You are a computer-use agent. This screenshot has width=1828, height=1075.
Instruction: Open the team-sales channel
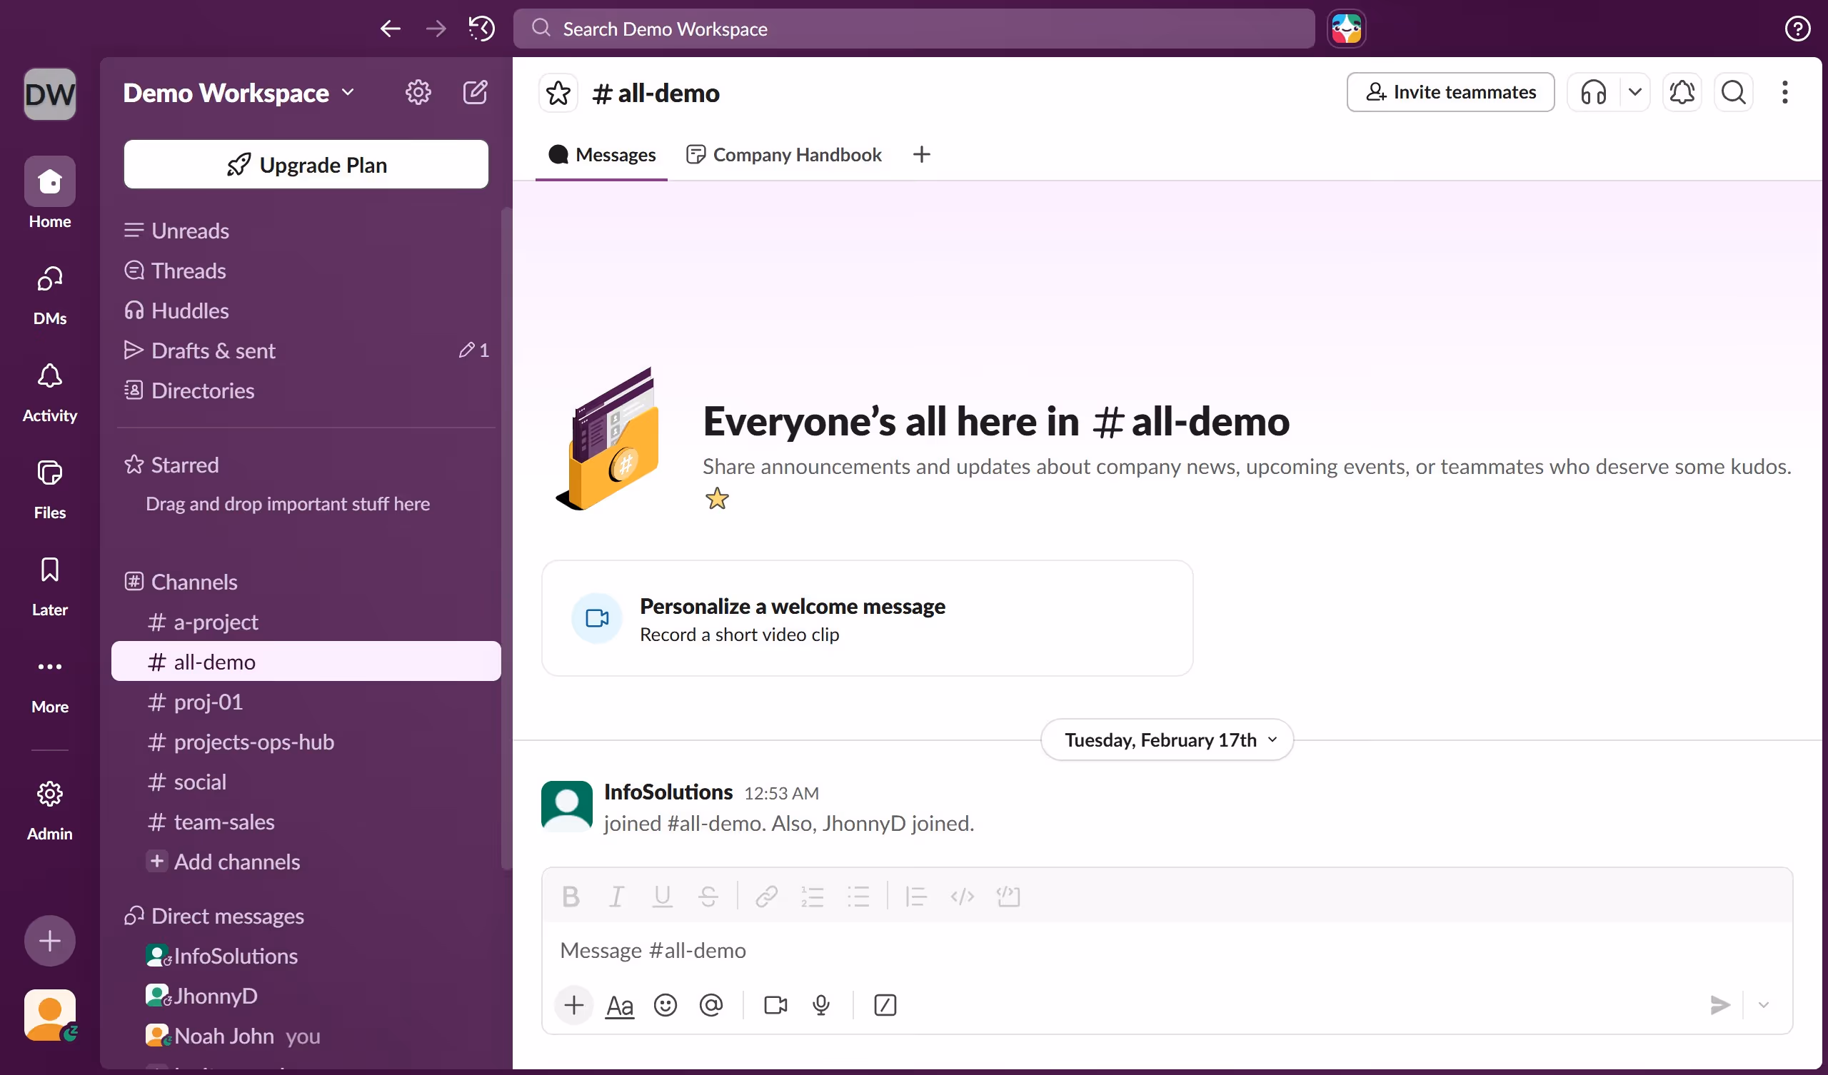pyautogui.click(x=306, y=821)
